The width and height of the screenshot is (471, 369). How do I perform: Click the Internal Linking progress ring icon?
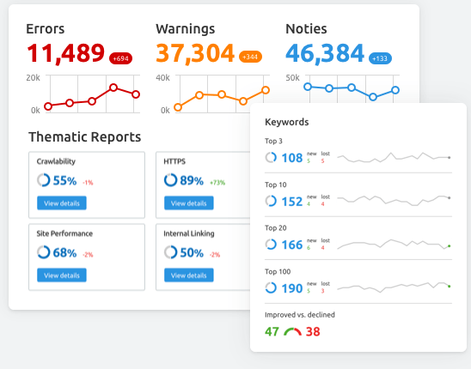171,252
